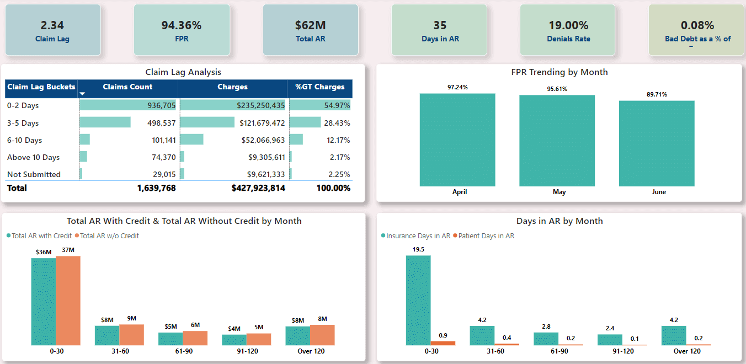Select the 0-2 Days row in table

tap(23, 105)
